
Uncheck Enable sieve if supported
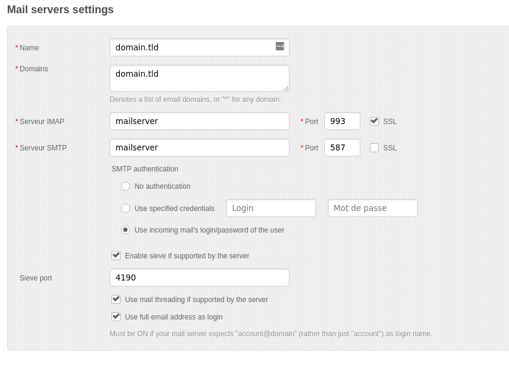click(x=116, y=255)
